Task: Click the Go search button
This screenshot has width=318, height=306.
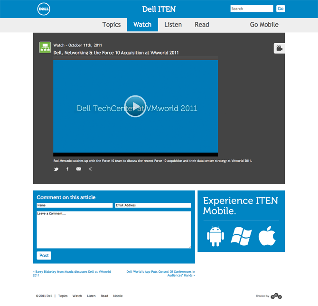Action: [281, 9]
